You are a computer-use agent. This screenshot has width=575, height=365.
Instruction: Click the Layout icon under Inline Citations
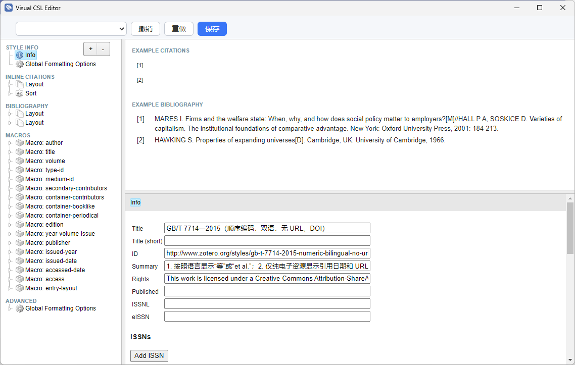pyautogui.click(x=20, y=84)
